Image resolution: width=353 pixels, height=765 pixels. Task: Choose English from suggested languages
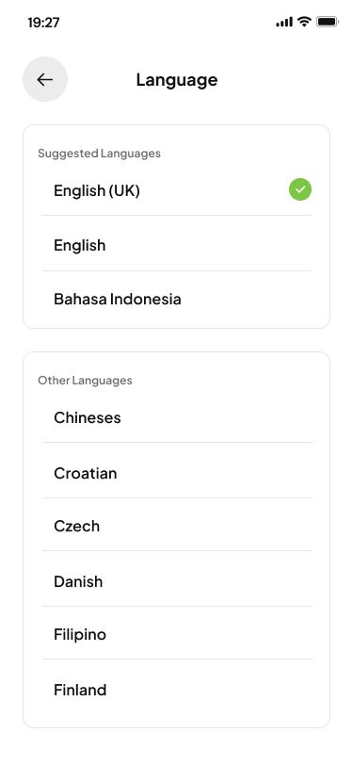pos(176,244)
